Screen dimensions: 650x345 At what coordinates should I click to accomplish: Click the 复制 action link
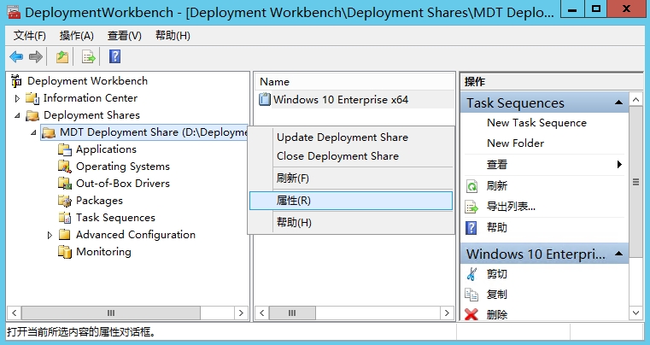tap(496, 295)
